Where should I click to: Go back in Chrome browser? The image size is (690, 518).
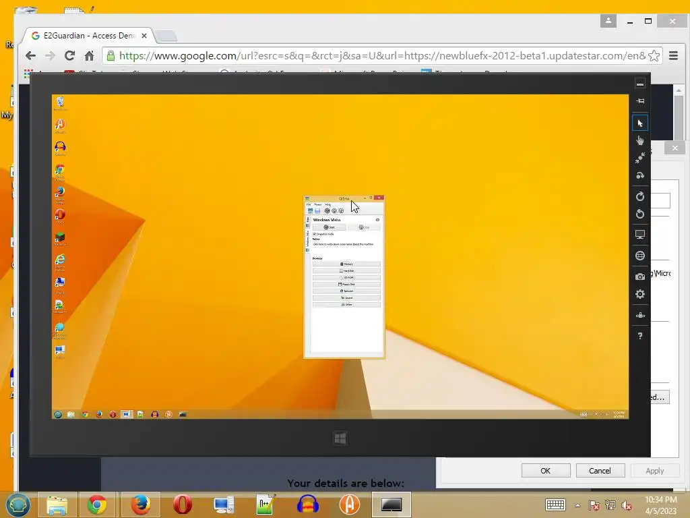(30, 56)
